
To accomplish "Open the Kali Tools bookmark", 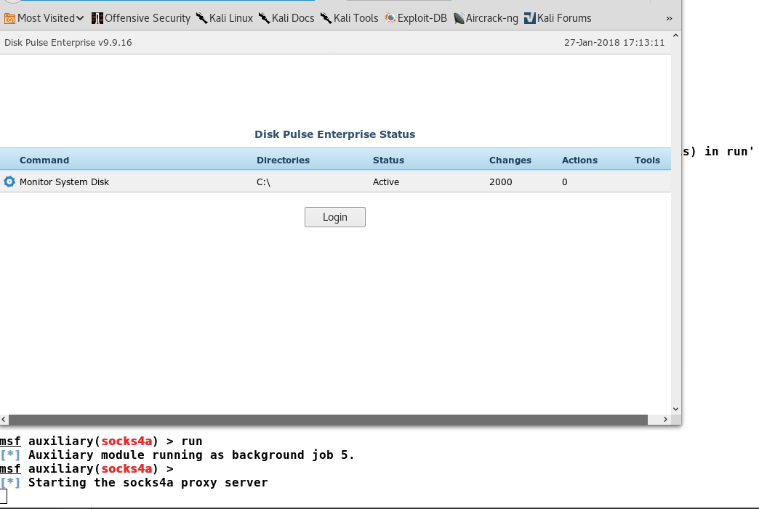I will tap(349, 18).
